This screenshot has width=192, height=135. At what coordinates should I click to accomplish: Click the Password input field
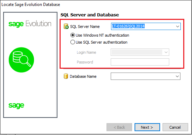(140, 62)
